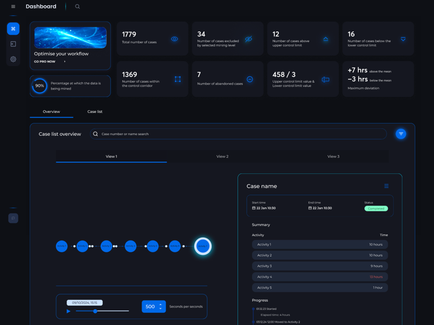Click the playback timeline slider handle

pyautogui.click(x=95, y=311)
